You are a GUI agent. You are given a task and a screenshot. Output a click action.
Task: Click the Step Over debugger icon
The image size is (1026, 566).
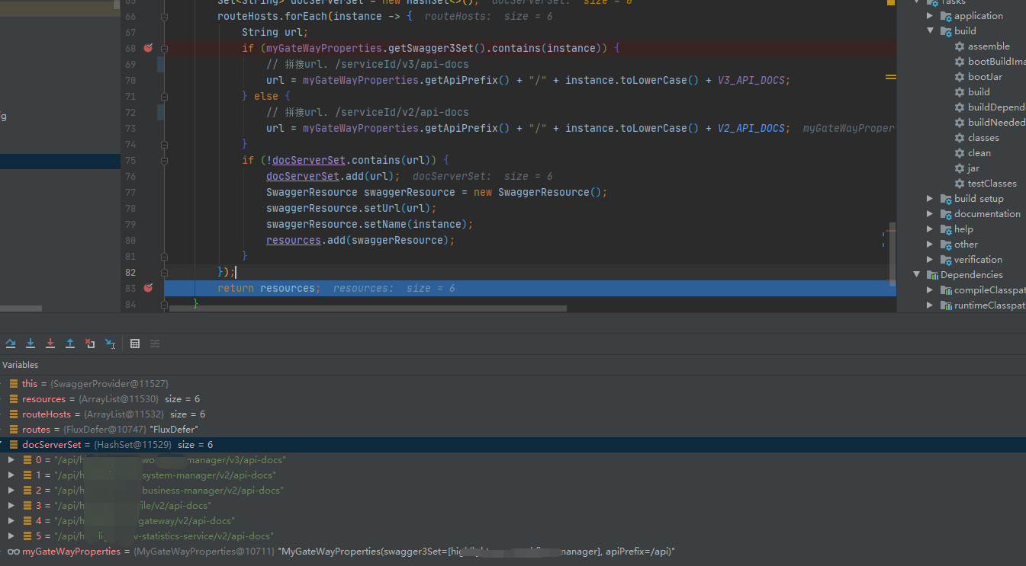(11, 344)
